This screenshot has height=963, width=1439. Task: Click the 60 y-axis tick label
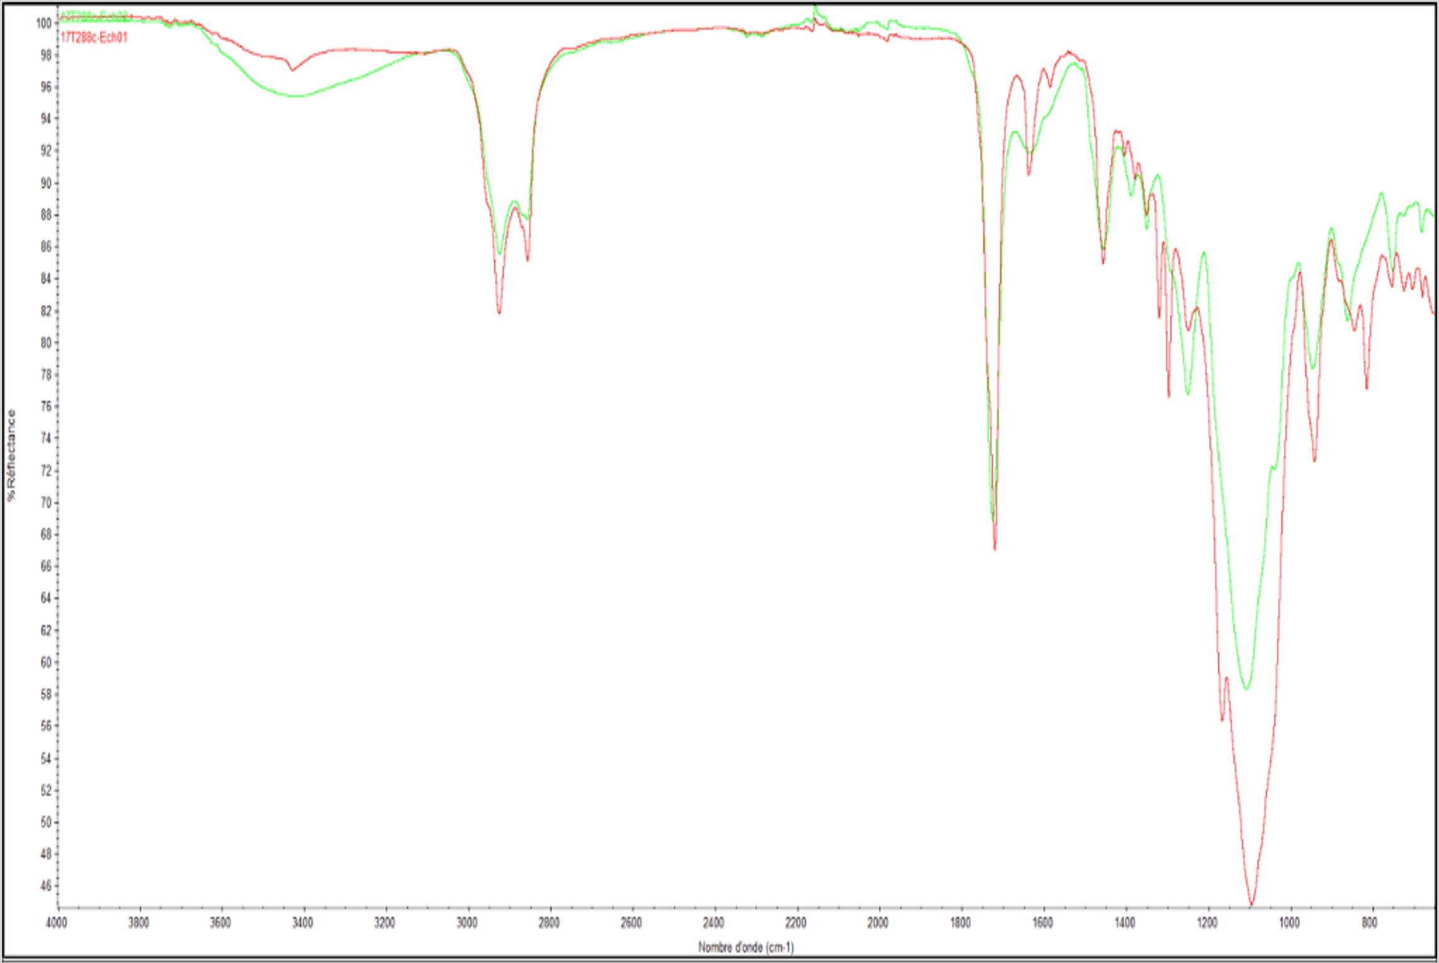coord(46,662)
